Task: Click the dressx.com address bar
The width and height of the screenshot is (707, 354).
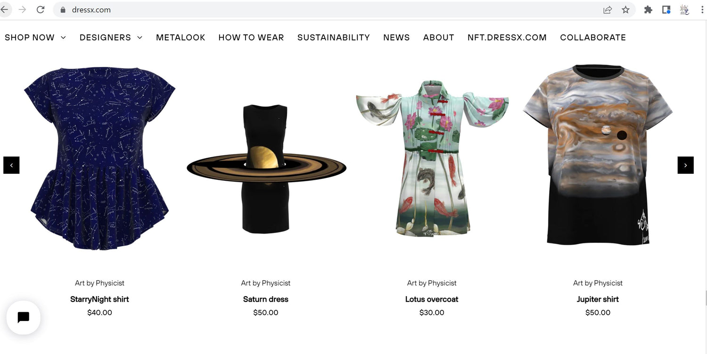Action: tap(330, 9)
